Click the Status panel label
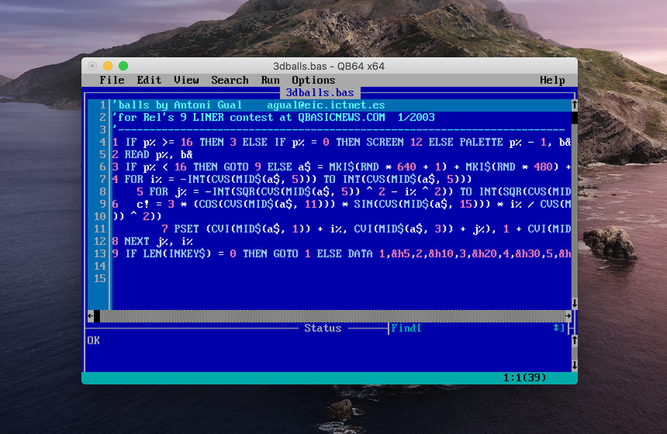 [x=323, y=328]
